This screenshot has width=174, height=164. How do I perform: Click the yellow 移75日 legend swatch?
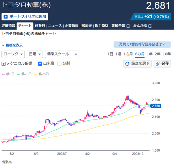click(x=36, y=74)
